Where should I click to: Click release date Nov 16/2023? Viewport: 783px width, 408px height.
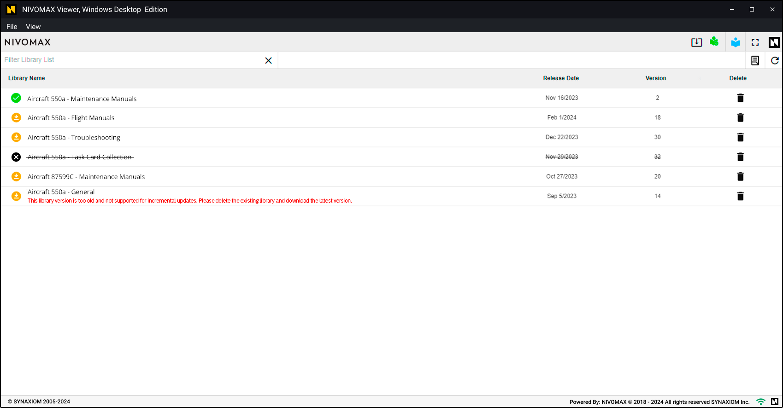click(562, 98)
